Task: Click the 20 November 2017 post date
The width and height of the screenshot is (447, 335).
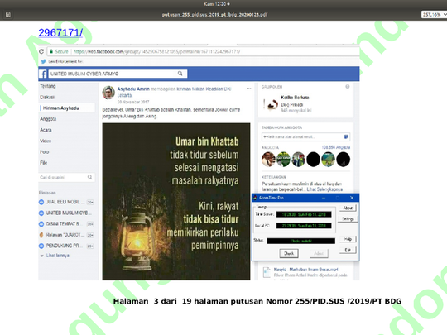Action: pyautogui.click(x=132, y=102)
